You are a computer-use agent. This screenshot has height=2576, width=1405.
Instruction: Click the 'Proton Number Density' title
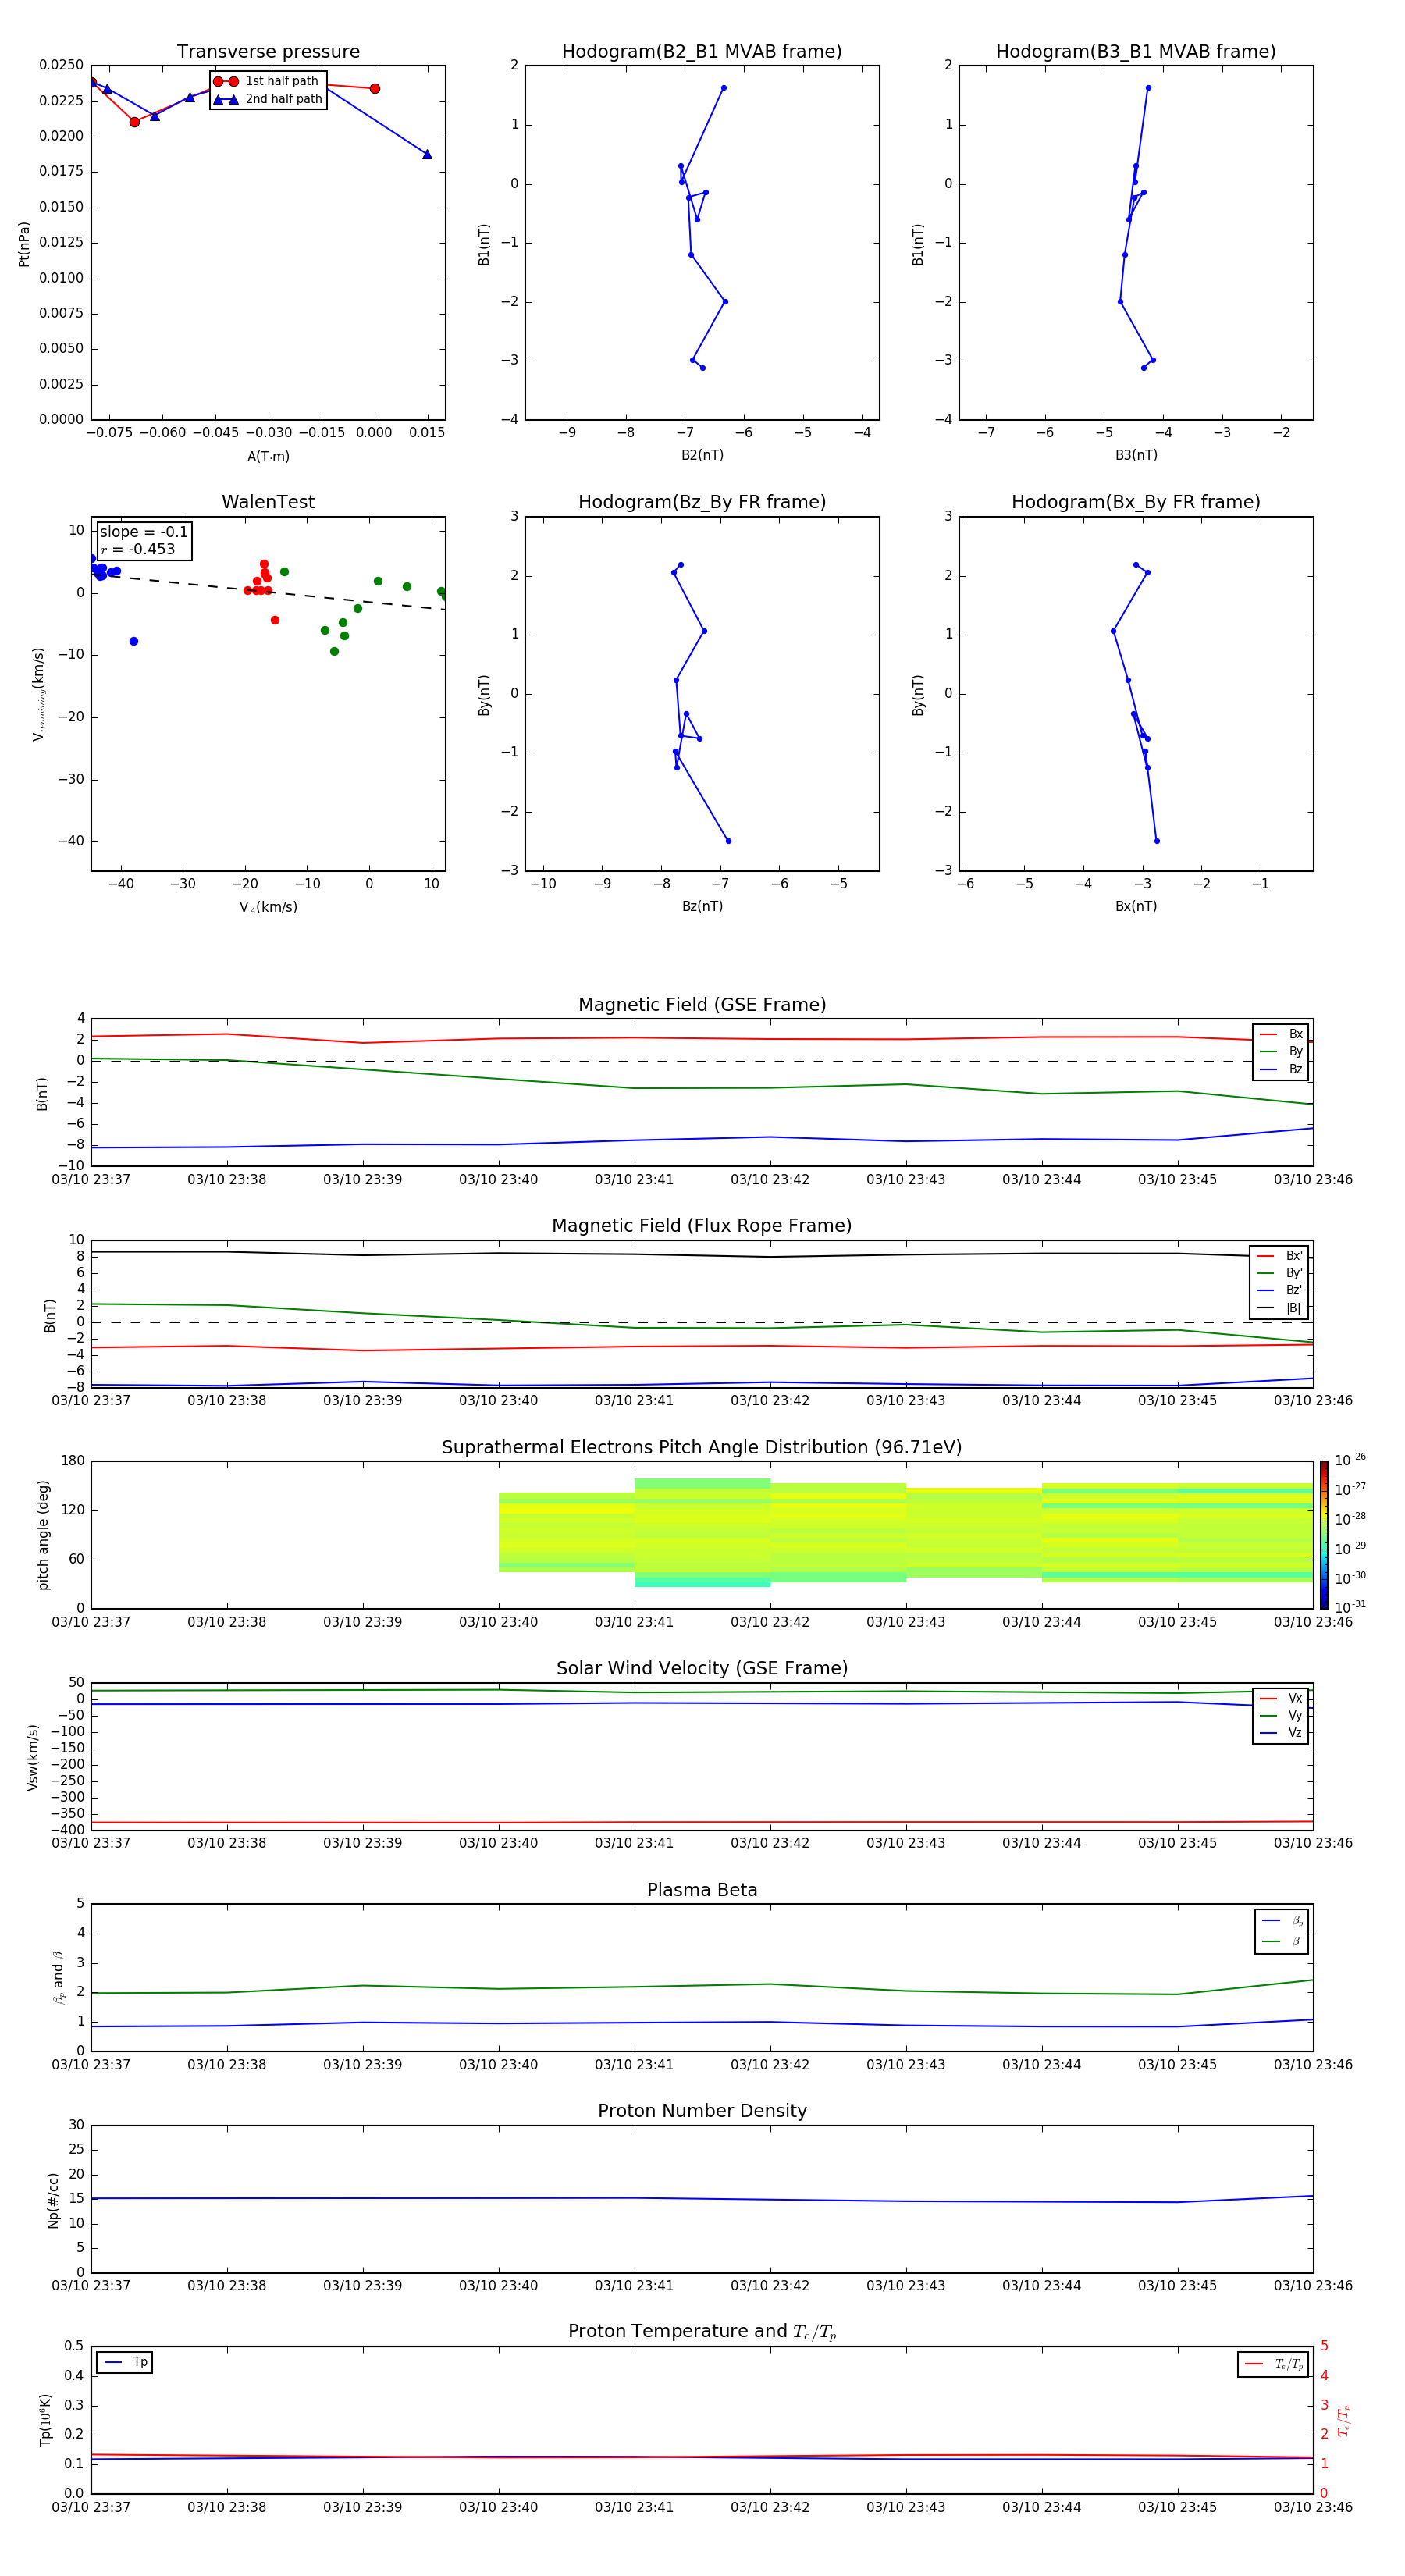point(702,2111)
